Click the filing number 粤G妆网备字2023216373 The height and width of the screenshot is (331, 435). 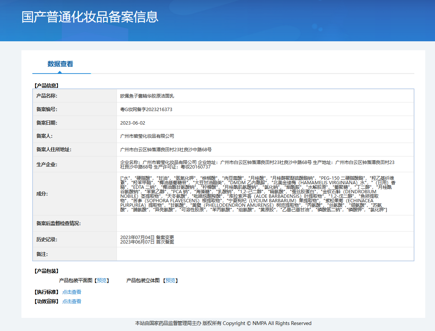click(x=146, y=109)
